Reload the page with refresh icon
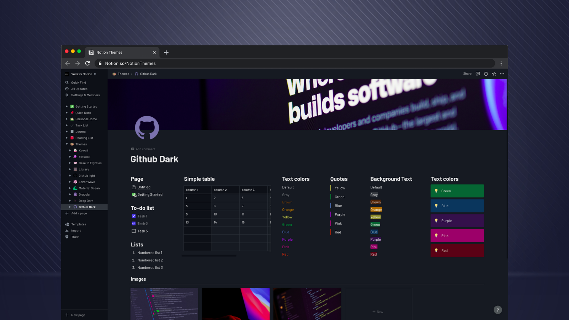The width and height of the screenshot is (569, 320). click(x=87, y=63)
